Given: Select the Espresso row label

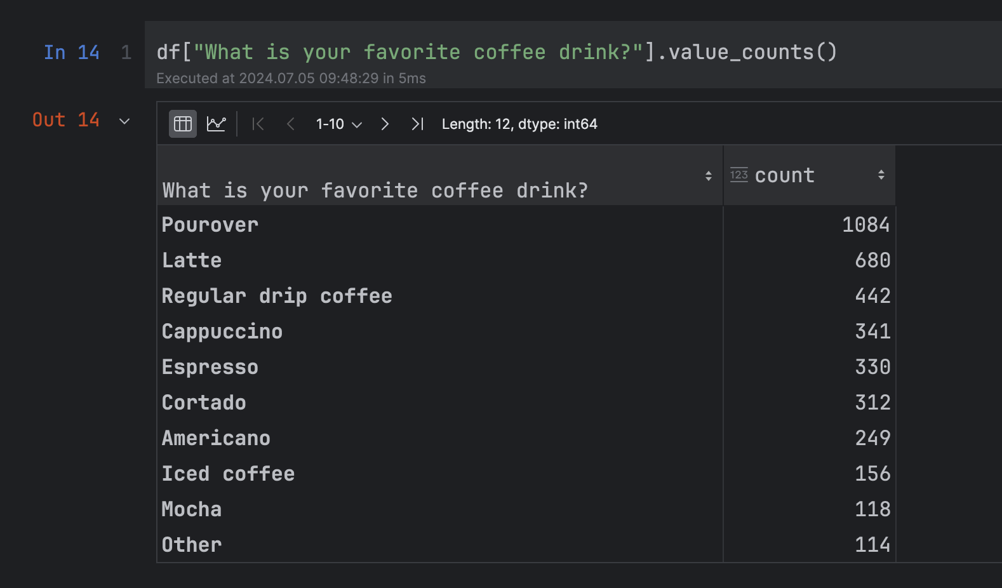Looking at the screenshot, I should coord(210,367).
